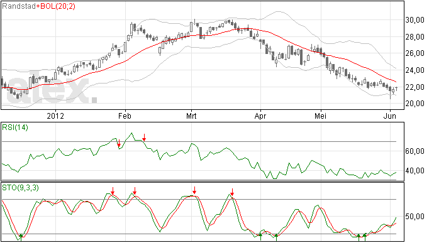Click the 24,00 price axis label

415,70
